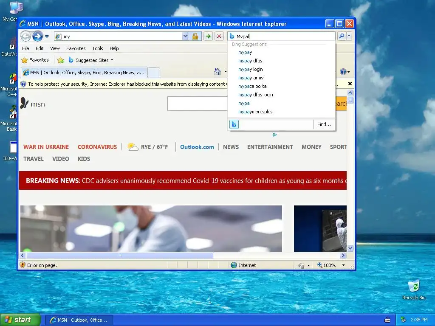Viewport: 435px width, 326px height.
Task: Open a new blank tab
Action: click(154, 73)
